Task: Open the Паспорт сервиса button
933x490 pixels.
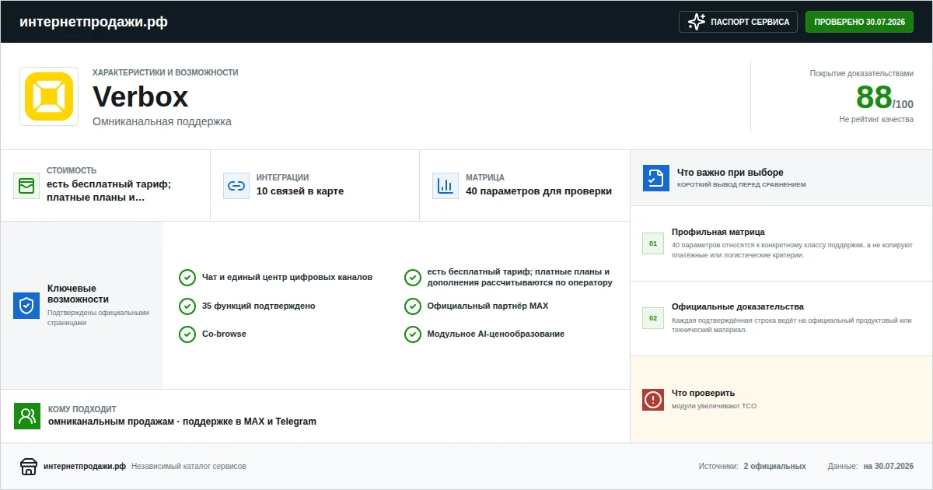Action: (x=739, y=22)
